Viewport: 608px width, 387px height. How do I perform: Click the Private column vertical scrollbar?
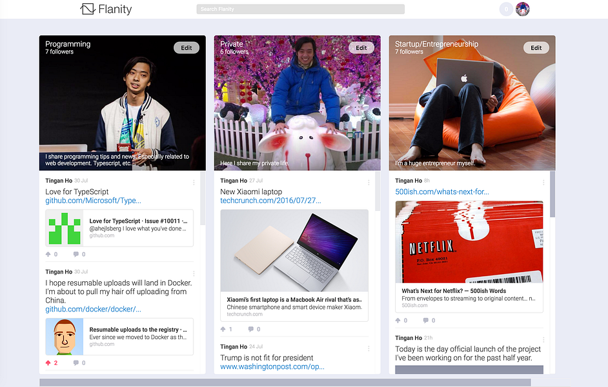point(378,191)
